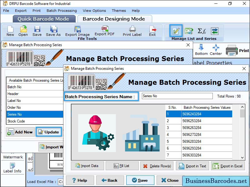Screen dimensions: 250x187
Task: Click the Excel sheet icon in Manage List and Series
Action: [189, 31]
